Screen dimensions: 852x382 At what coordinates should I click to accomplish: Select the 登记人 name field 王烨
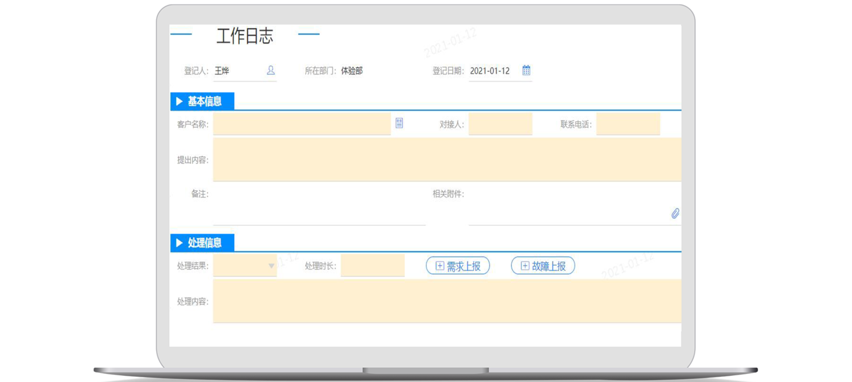point(236,71)
